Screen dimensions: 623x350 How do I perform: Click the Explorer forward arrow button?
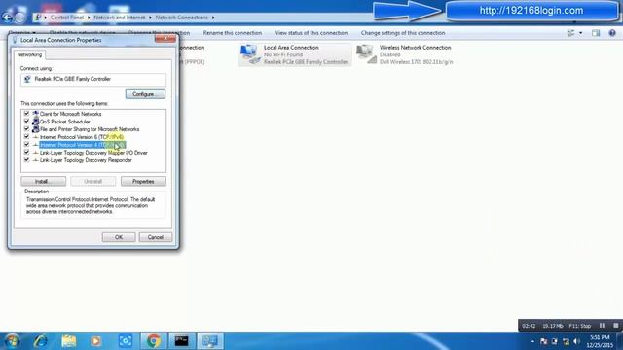tap(19, 17)
